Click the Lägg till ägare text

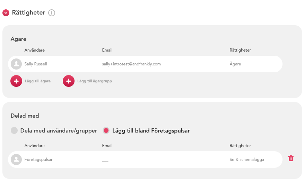pos(38,81)
